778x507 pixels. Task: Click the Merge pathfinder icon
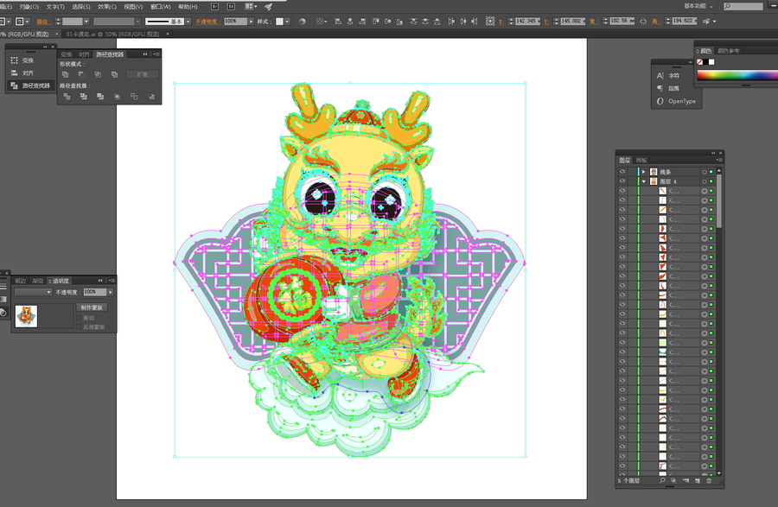point(100,96)
